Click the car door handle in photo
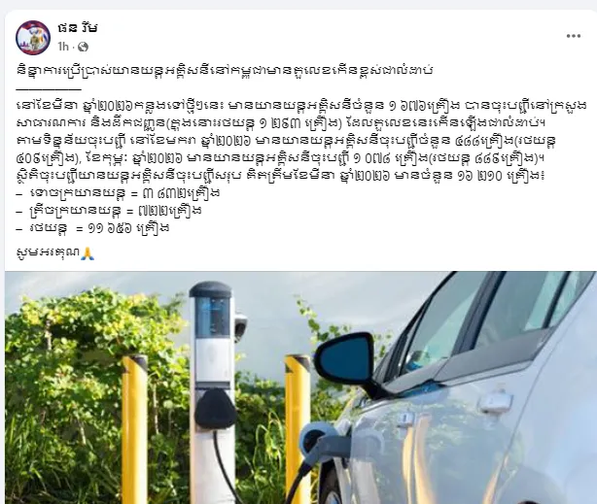Image resolution: width=597 pixels, height=504 pixels. [494, 403]
